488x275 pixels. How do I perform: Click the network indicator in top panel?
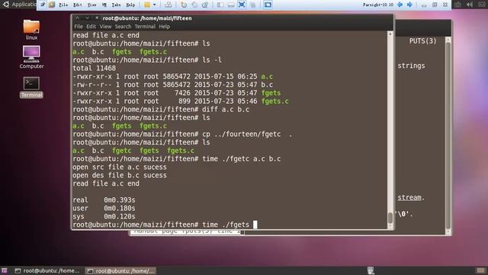[457, 5]
